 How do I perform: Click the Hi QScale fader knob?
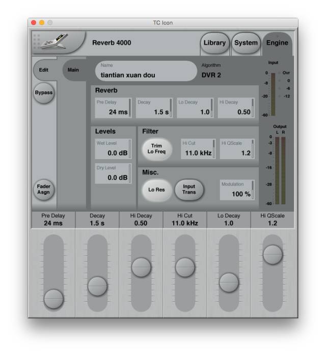(273, 255)
